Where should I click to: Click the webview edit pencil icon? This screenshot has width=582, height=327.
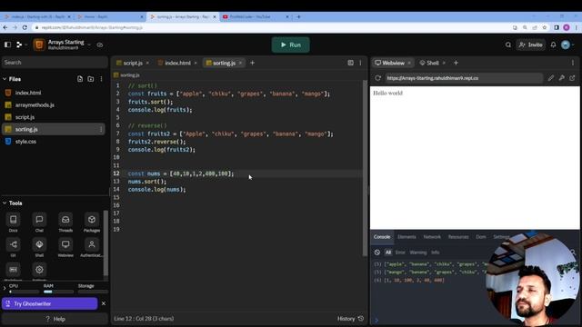(x=551, y=78)
